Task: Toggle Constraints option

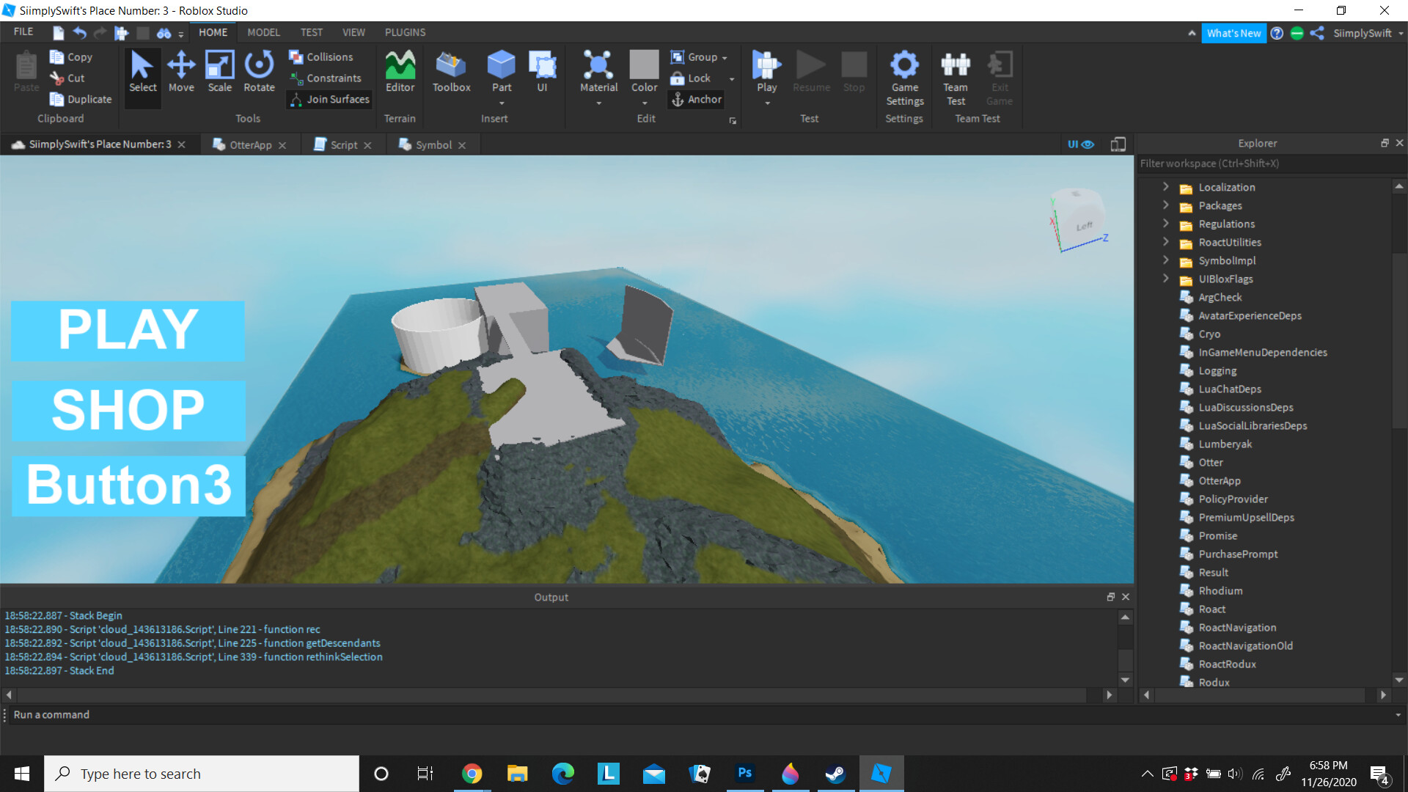Action: point(325,78)
